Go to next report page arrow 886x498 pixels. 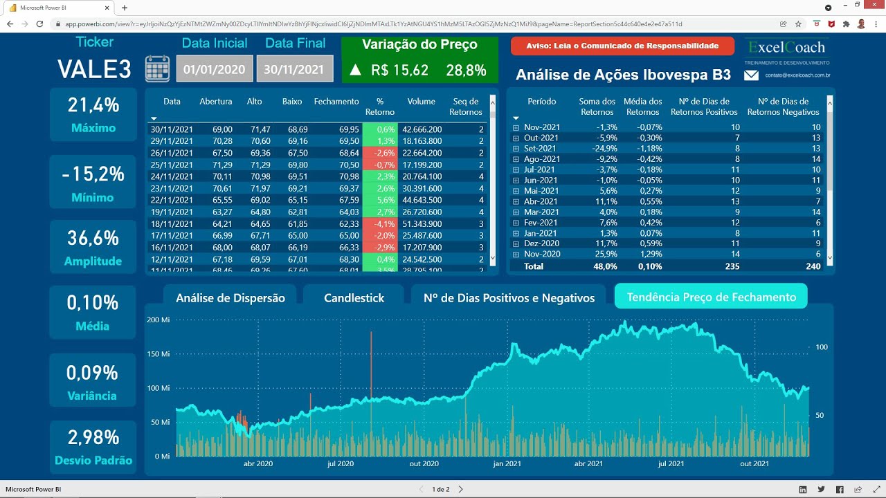[461, 489]
